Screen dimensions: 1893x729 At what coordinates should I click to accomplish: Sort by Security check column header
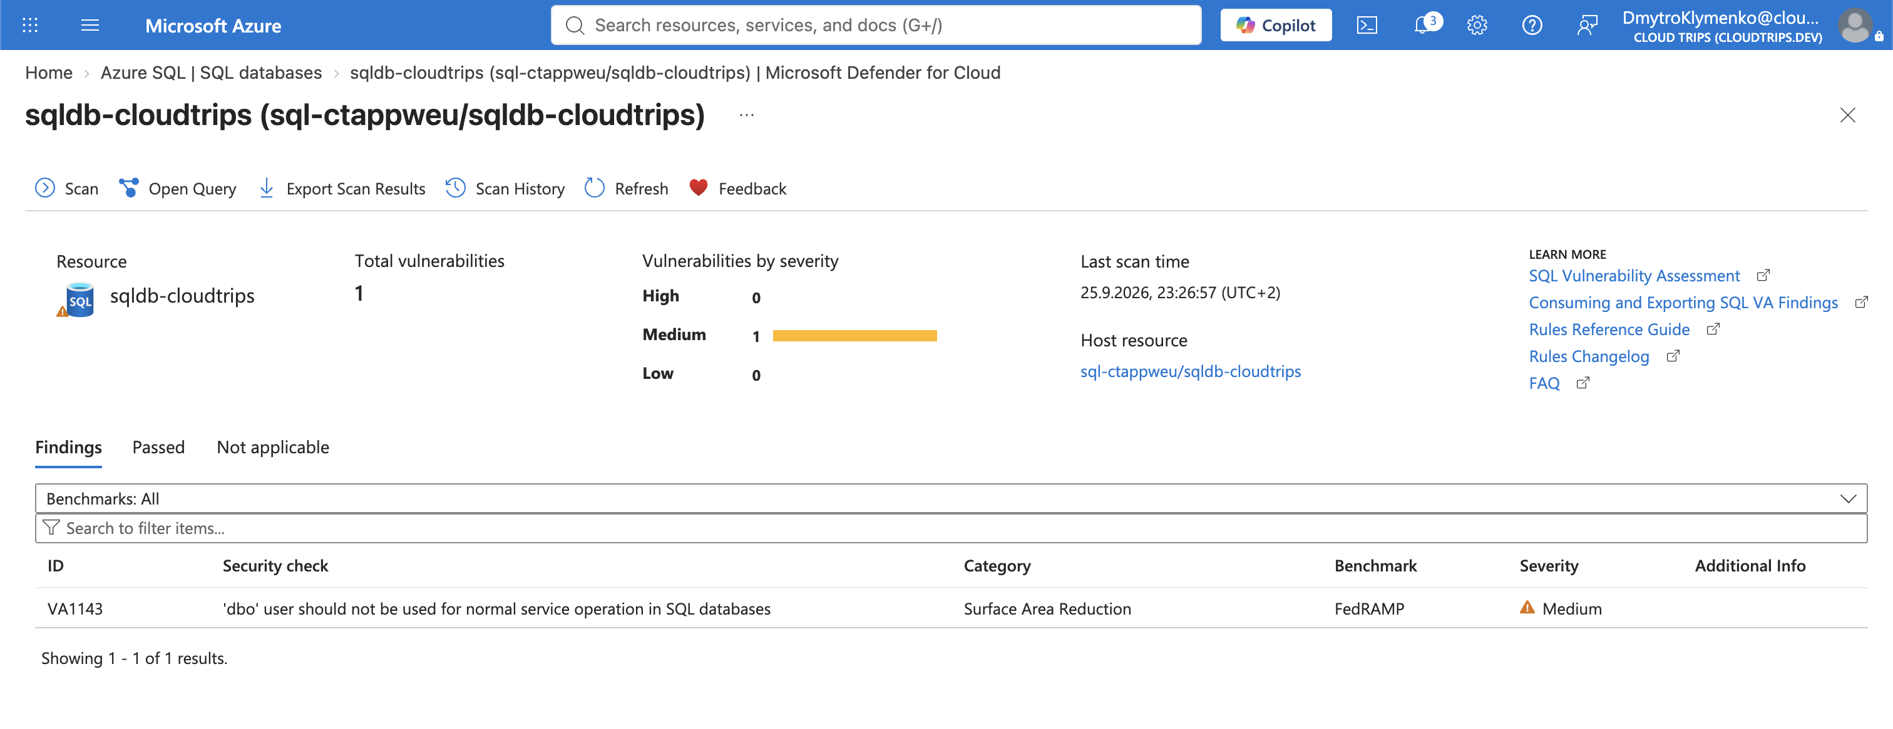coord(275,565)
